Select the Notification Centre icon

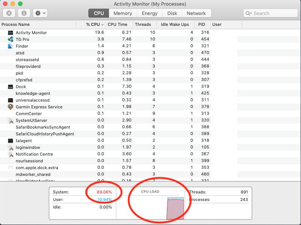click(x=11, y=154)
